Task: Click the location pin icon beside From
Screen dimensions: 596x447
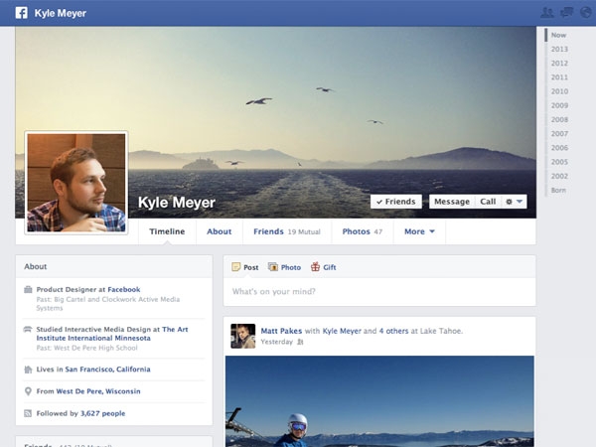Action: click(x=28, y=391)
